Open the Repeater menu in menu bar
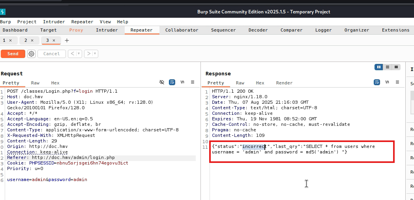This screenshot has width=414, height=200. click(82, 22)
